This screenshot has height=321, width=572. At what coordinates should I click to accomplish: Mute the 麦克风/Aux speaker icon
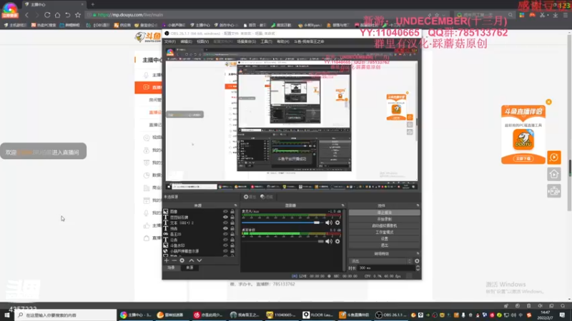click(329, 223)
